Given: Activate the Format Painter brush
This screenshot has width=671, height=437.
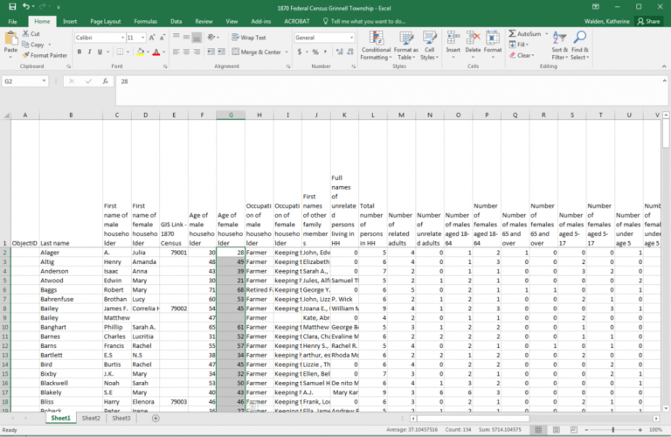Looking at the screenshot, I should pyautogui.click(x=45, y=55).
